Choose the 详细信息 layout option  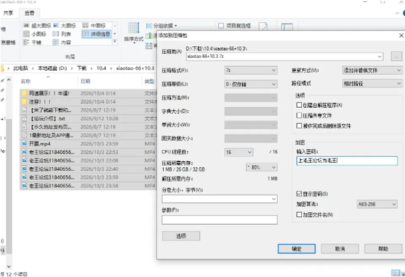[96, 34]
